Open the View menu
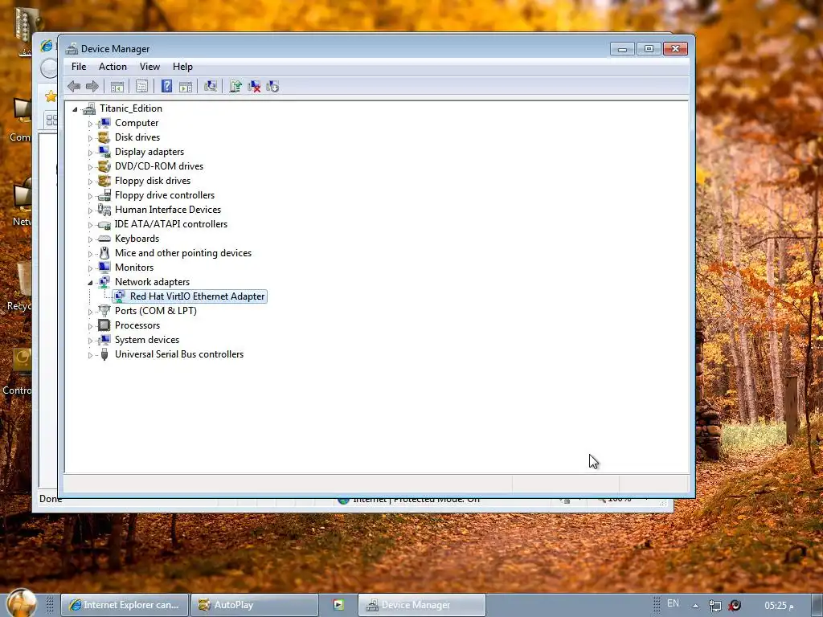This screenshot has height=617, width=823. (x=149, y=67)
